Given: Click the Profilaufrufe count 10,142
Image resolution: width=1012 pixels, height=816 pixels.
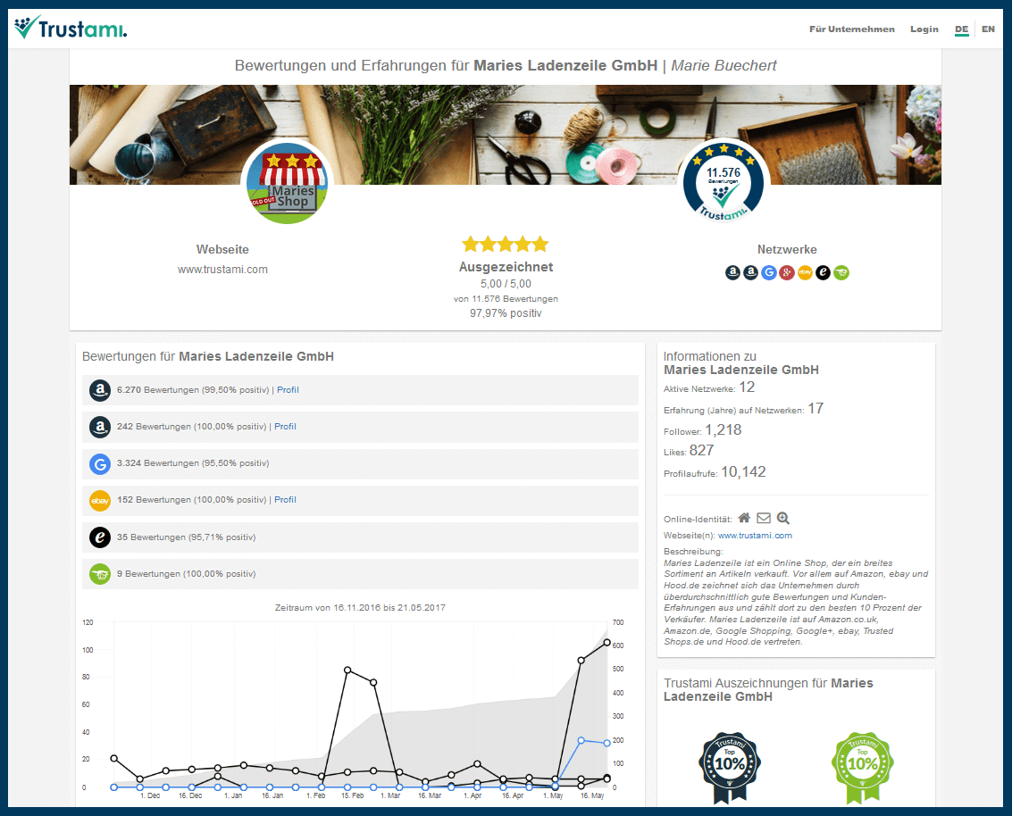Looking at the screenshot, I should 743,472.
